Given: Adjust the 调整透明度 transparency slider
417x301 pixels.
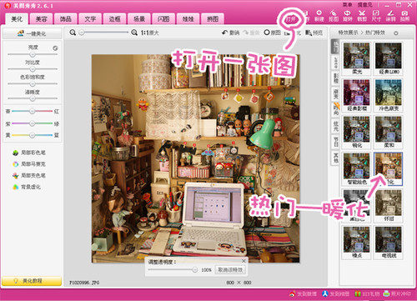Looking at the screenshot, I should pyautogui.click(x=173, y=269).
